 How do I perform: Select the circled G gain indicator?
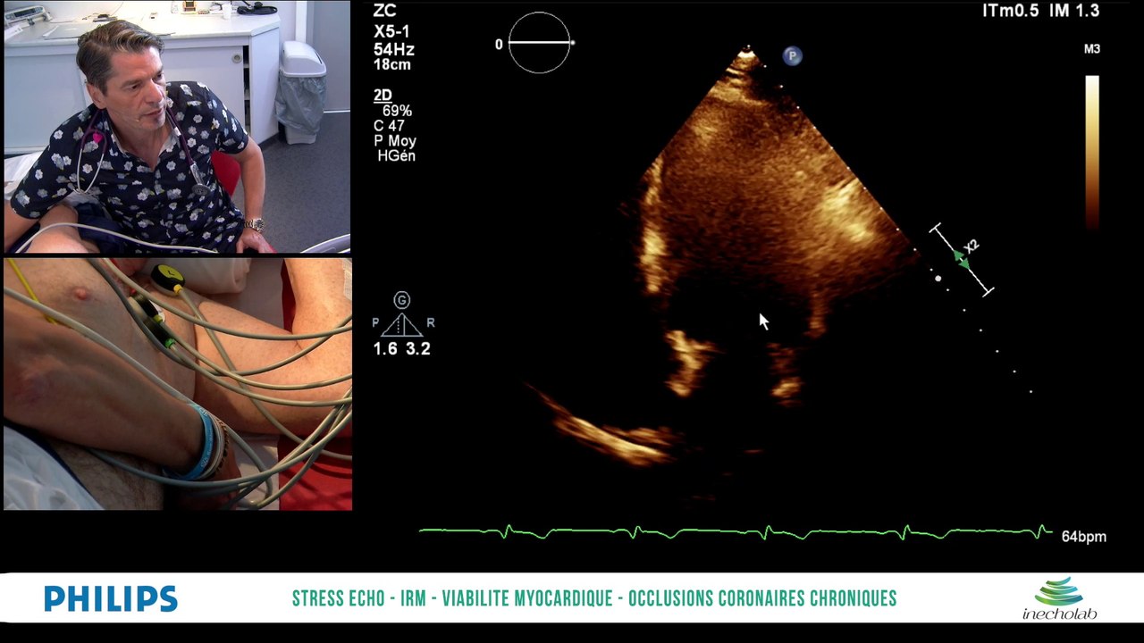point(402,301)
